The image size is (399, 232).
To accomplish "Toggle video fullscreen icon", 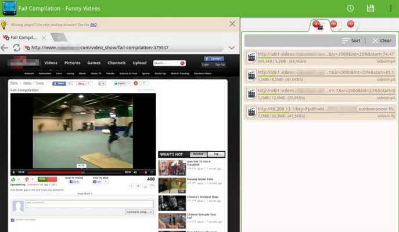I will click(152, 172).
